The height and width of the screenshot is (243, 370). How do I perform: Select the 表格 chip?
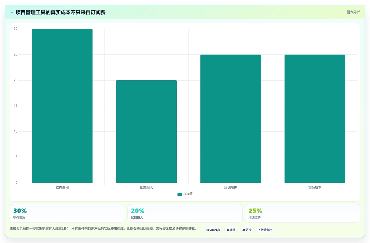(231, 230)
